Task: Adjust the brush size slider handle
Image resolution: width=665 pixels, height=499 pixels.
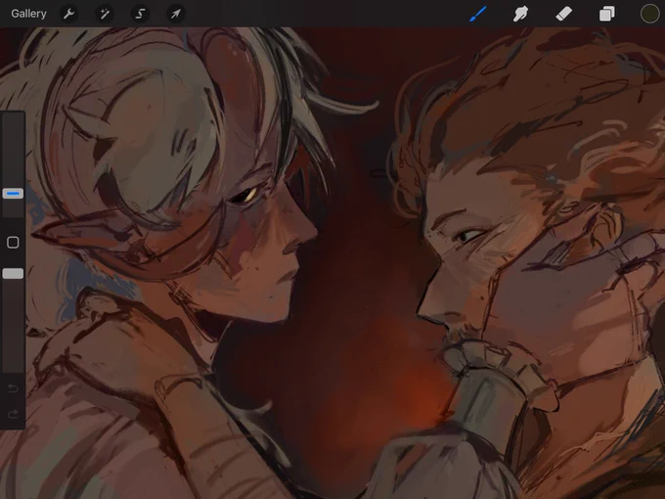Action: tap(13, 194)
